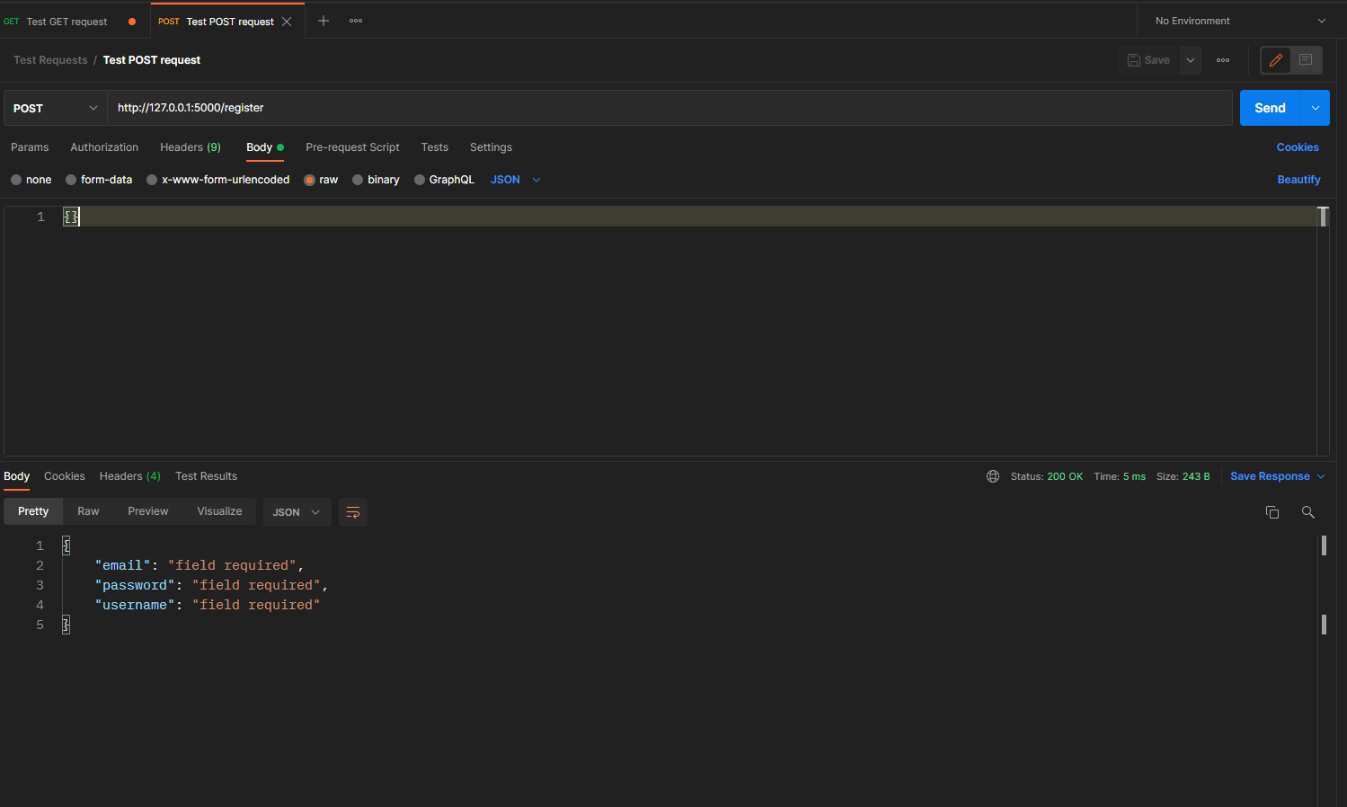This screenshot has width=1347, height=807.
Task: Click the request URL field
Action: tap(669, 108)
